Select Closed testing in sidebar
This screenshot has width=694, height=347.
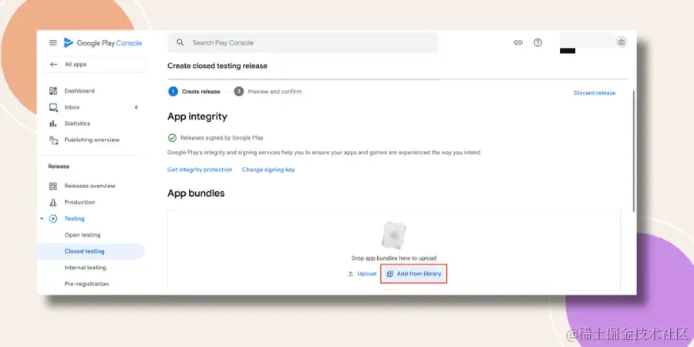[x=91, y=251]
